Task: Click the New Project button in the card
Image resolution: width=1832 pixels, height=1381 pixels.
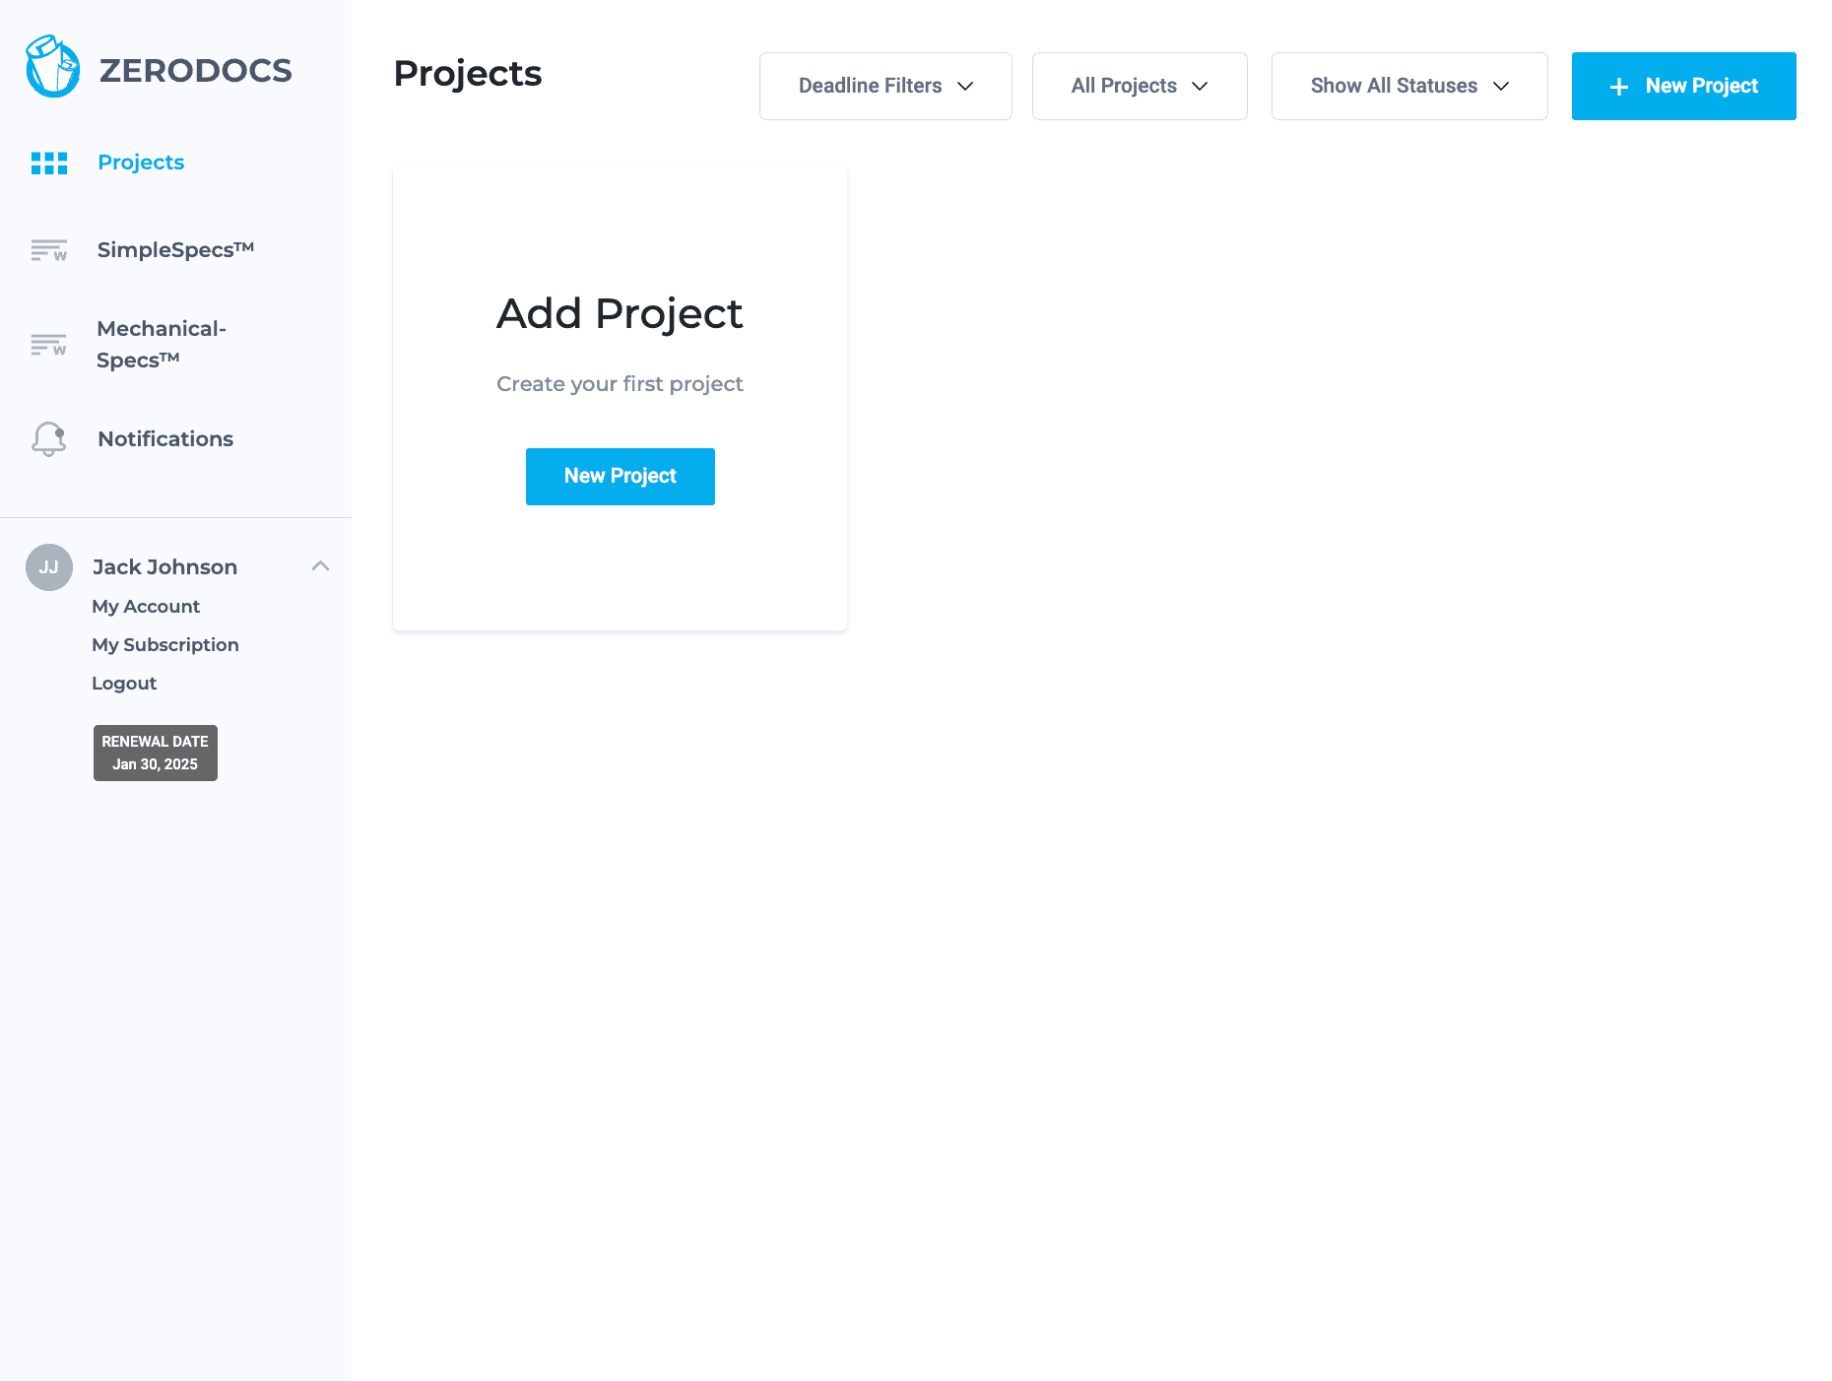Action: 620,477
